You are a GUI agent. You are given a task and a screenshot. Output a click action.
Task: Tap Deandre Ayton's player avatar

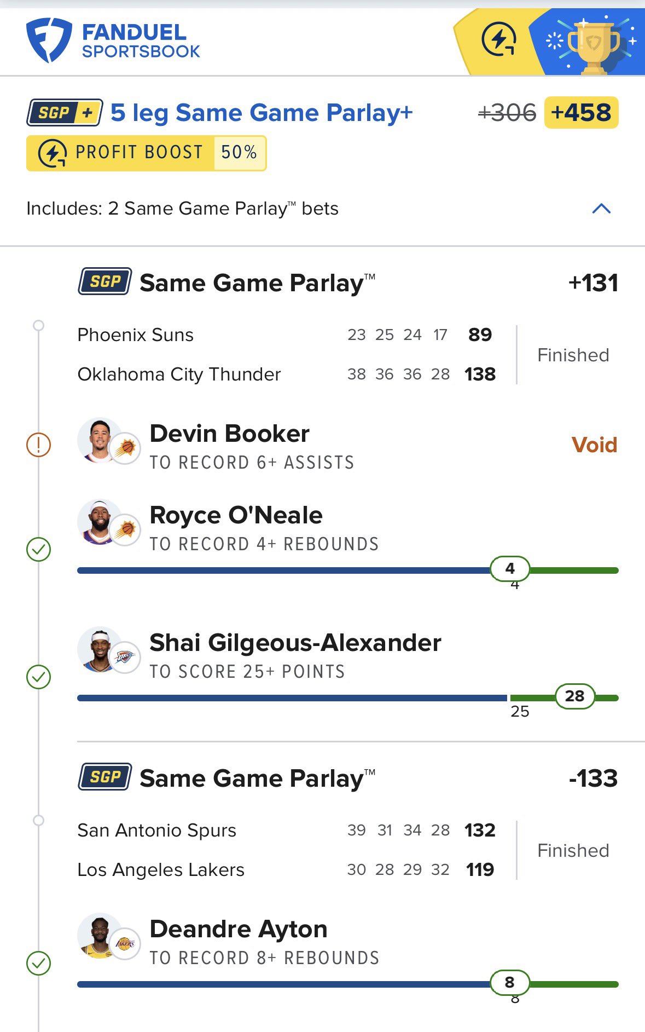click(x=100, y=936)
